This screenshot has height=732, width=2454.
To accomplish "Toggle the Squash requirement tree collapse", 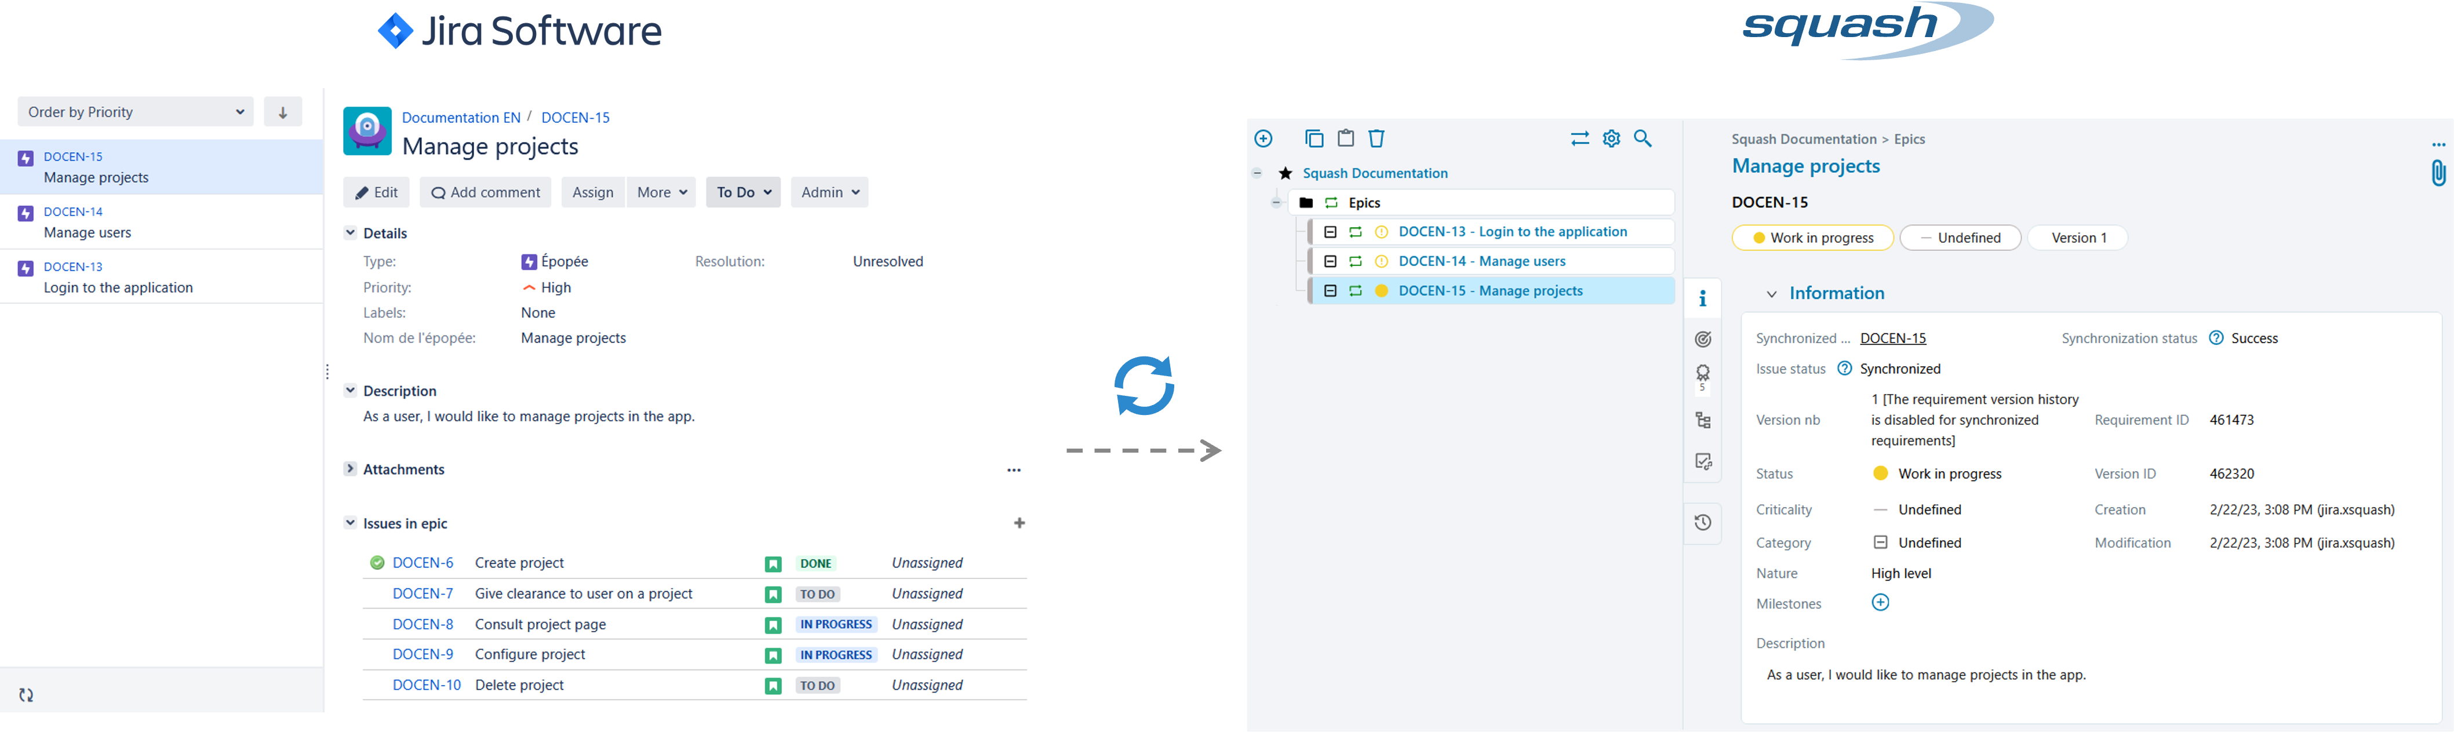I will 1265,172.
